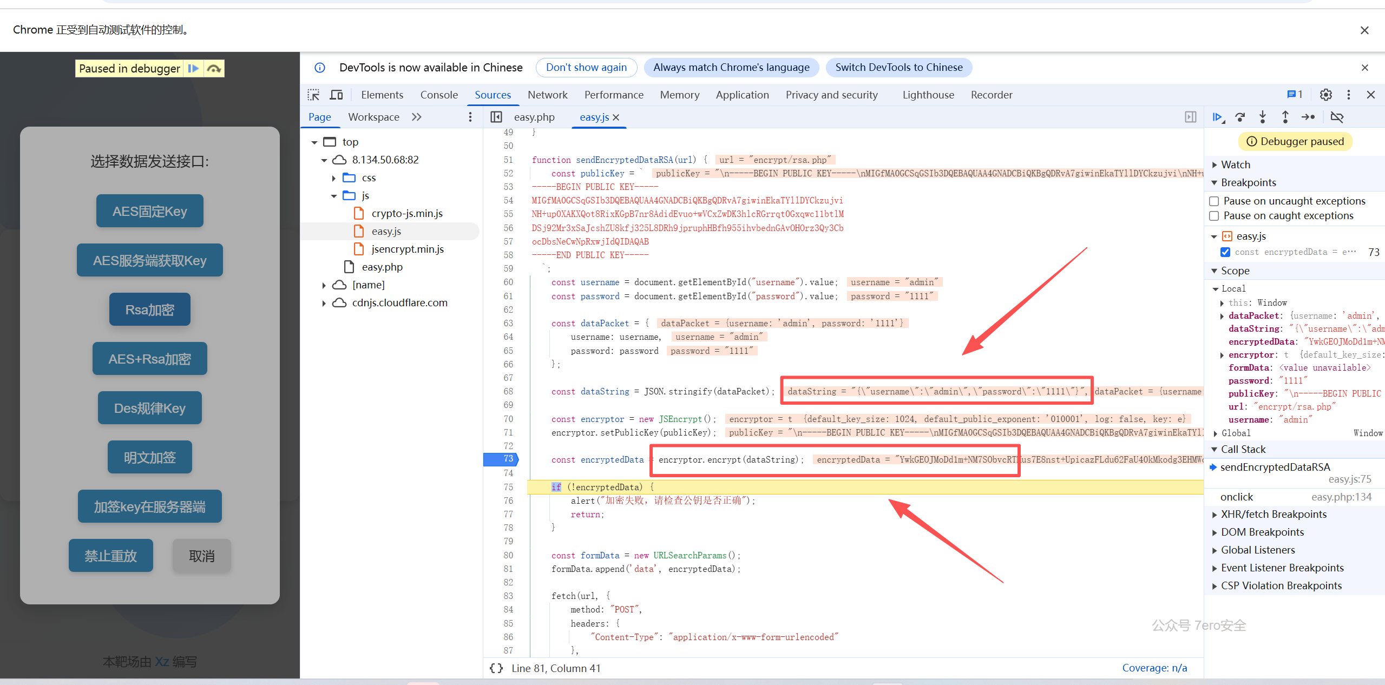
Task: Switch to the Network tab
Action: coord(547,95)
